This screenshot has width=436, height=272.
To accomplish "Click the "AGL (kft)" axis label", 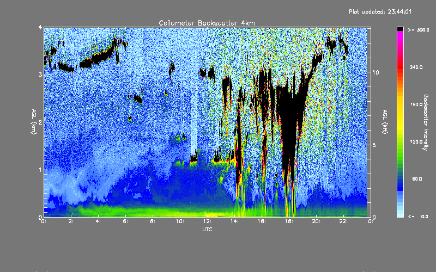I will 385,122.
